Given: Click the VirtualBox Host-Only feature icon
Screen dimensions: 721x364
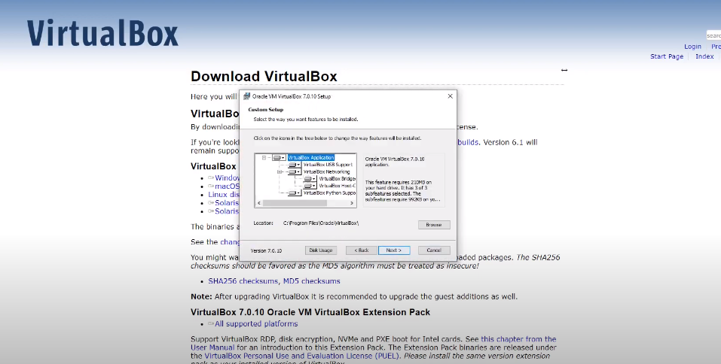Looking at the screenshot, I should (x=308, y=186).
